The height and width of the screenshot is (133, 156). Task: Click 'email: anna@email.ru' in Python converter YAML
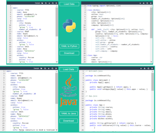(27, 14)
